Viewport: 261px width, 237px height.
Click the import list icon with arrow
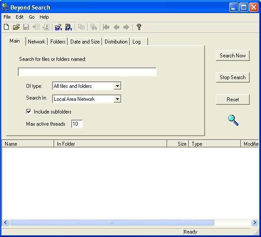click(x=36, y=27)
